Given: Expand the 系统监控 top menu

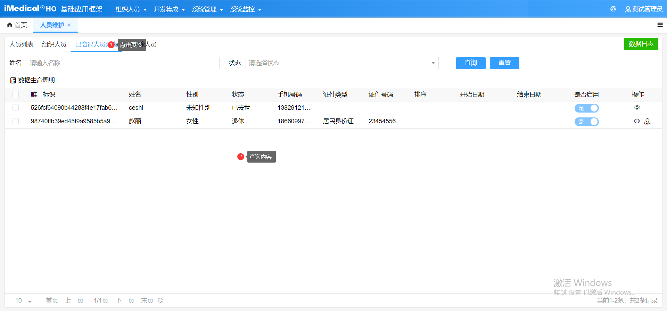Looking at the screenshot, I should [246, 9].
